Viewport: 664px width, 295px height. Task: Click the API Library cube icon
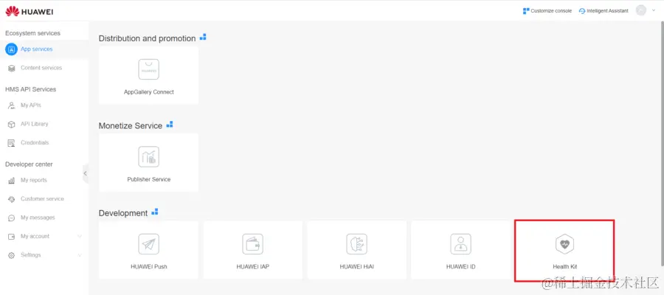click(x=11, y=125)
